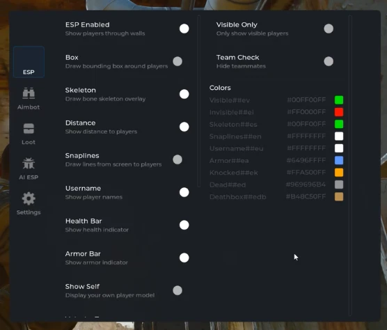Screen dimensions: 387x330
Task: Toggle the Health Bar switch
Action: click(184, 225)
